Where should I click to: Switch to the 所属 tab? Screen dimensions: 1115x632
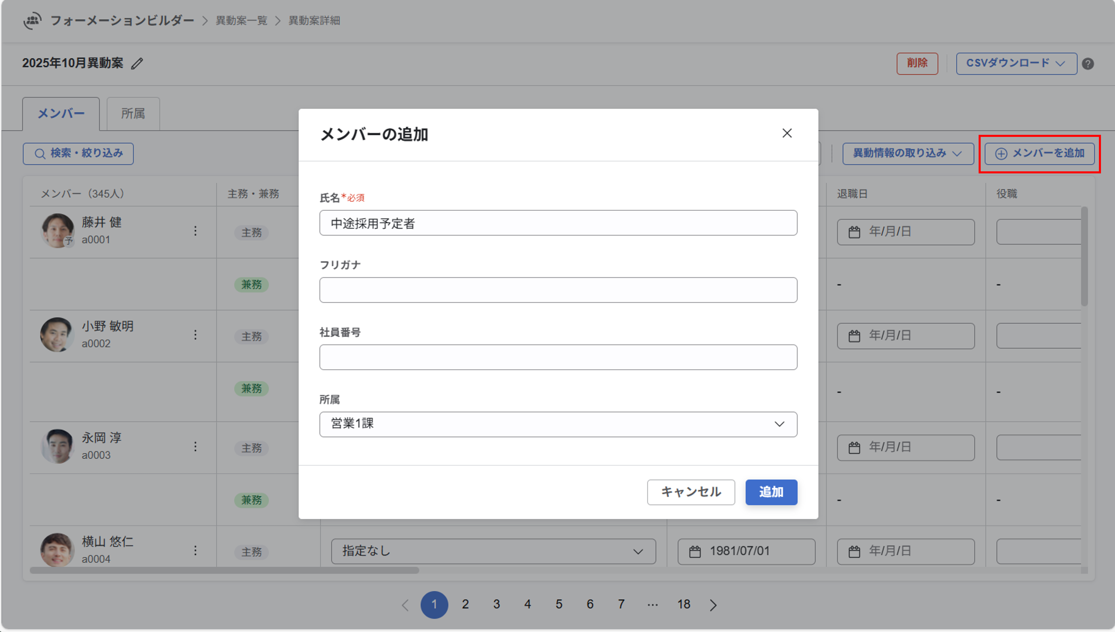(x=133, y=114)
